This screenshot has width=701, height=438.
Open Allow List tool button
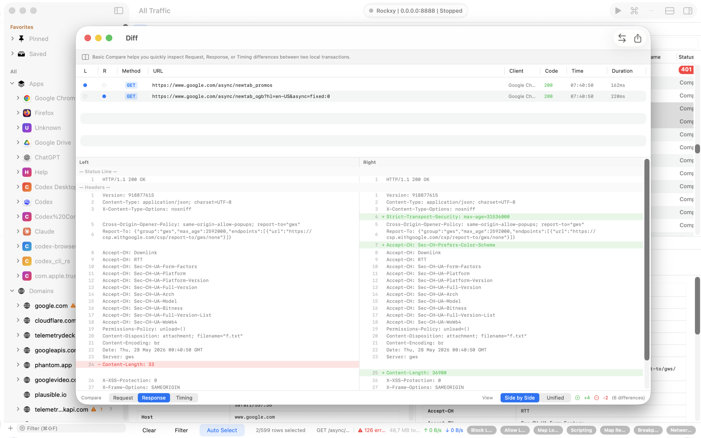515,430
